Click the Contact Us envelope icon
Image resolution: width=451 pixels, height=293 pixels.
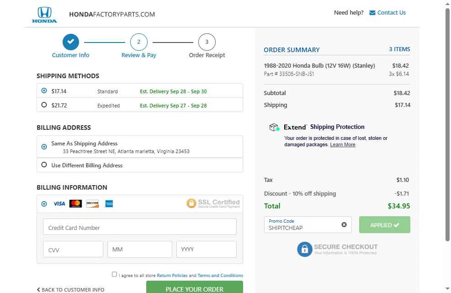(372, 13)
